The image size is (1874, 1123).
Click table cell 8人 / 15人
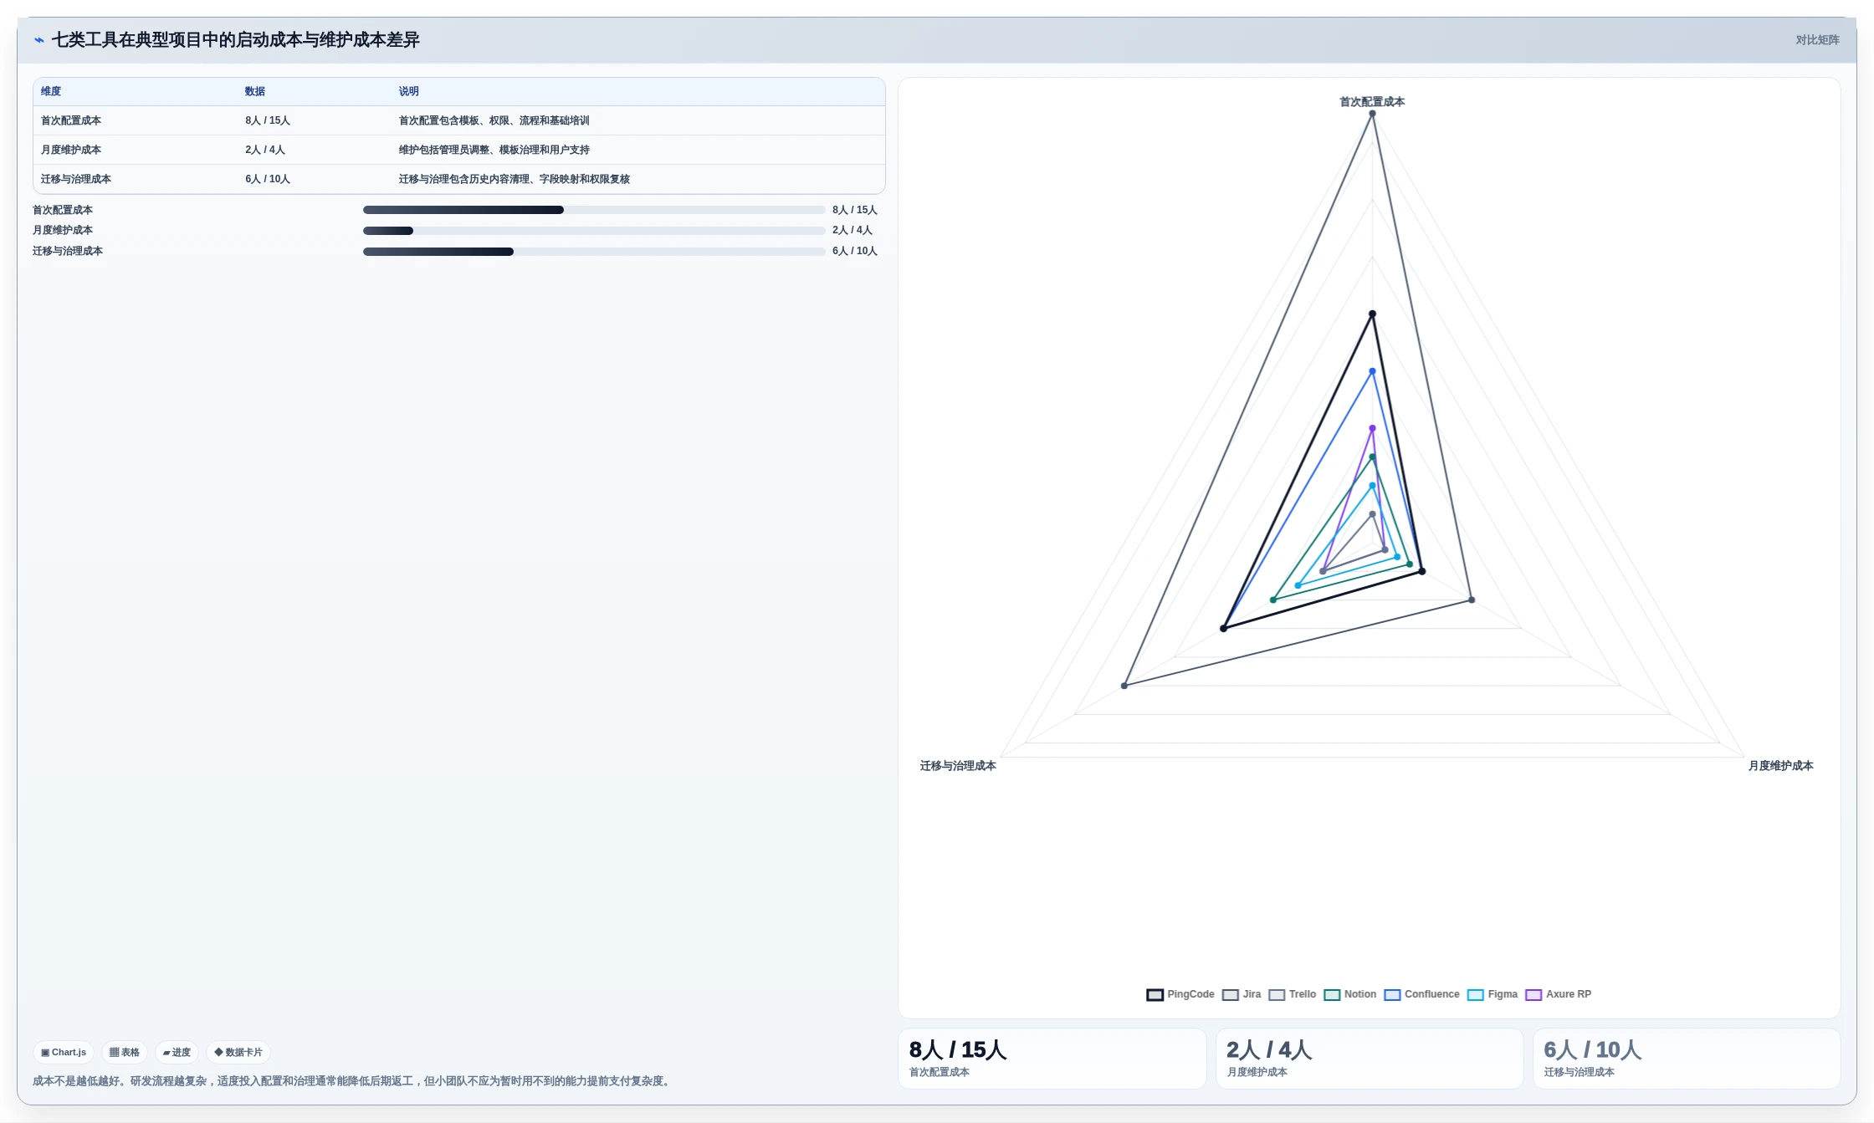[268, 120]
